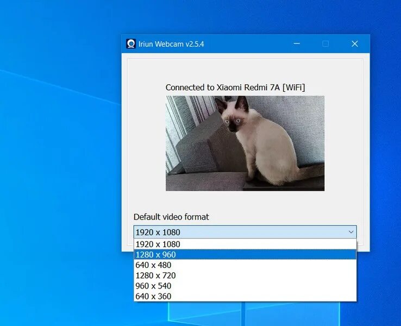401x326 pixels.
Task: Click the 'Iriun Webcam v2.5.4' window title
Action: tap(171, 44)
